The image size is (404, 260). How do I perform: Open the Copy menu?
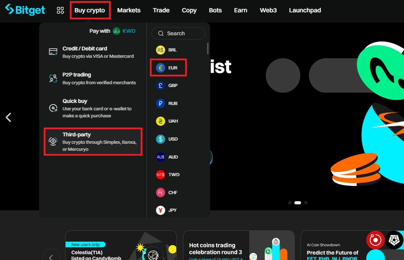(189, 10)
